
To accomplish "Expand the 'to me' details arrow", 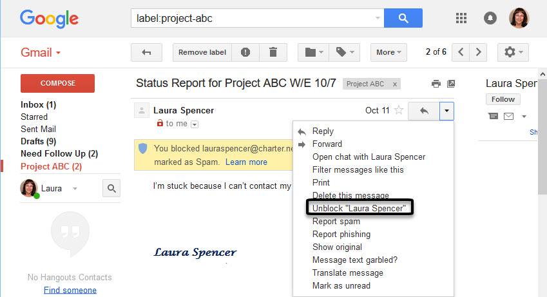I will point(195,124).
